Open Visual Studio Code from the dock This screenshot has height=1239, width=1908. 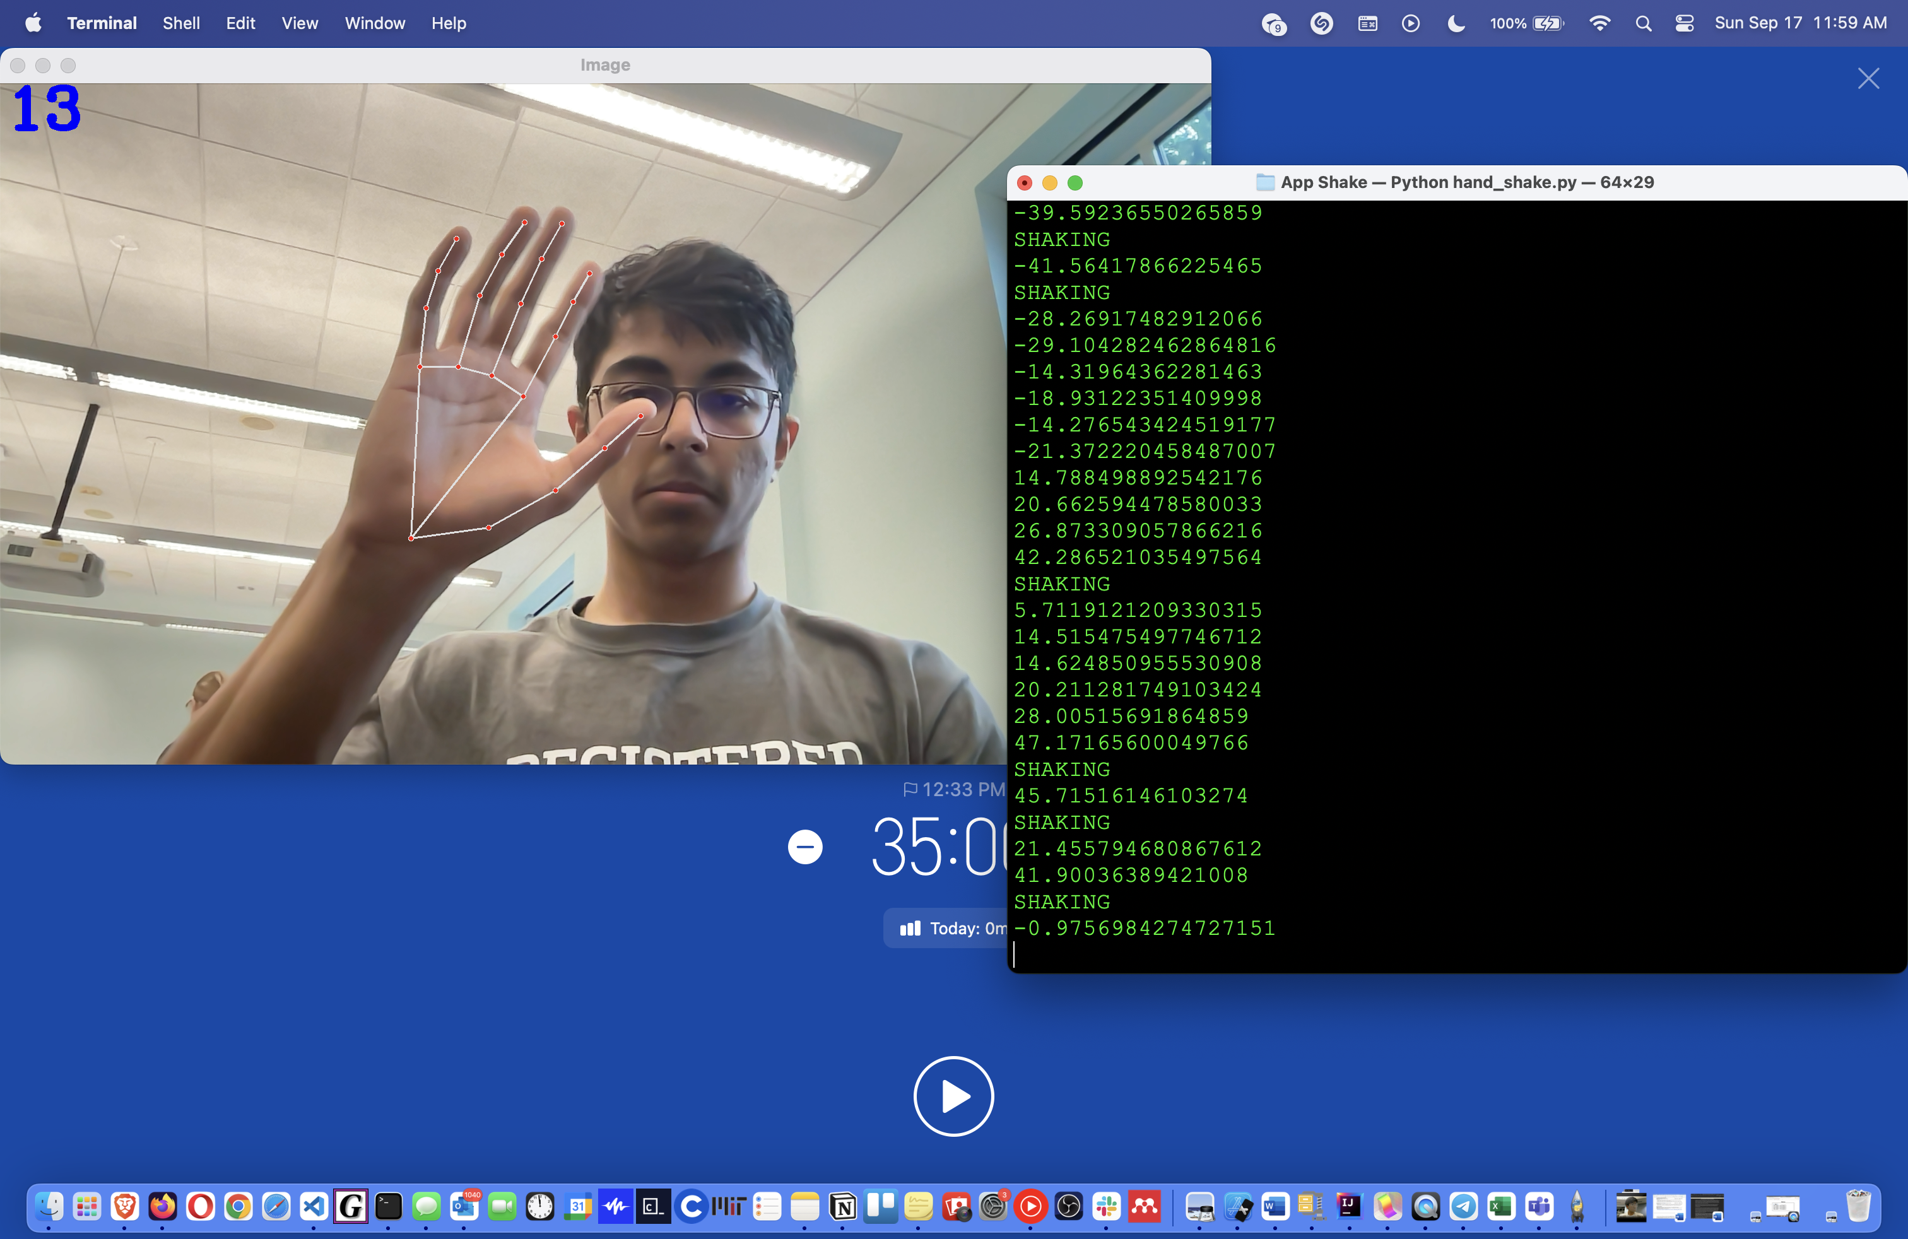314,1206
